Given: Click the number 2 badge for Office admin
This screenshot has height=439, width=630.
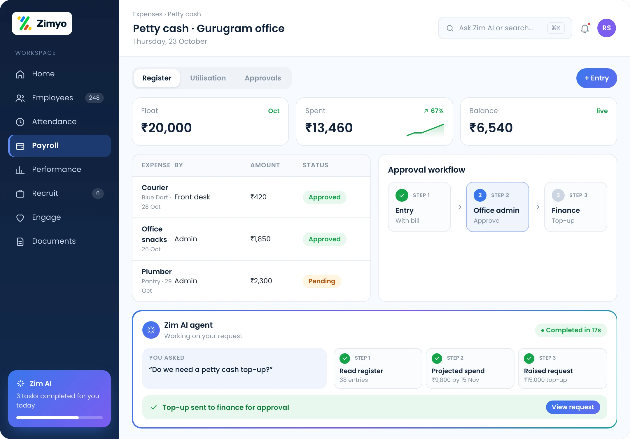Looking at the screenshot, I should pos(480,195).
